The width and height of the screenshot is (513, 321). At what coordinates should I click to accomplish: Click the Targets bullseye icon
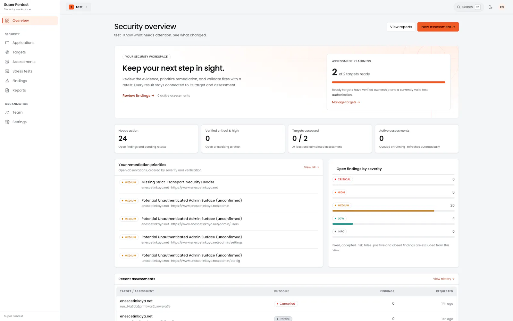pyautogui.click(x=7, y=52)
